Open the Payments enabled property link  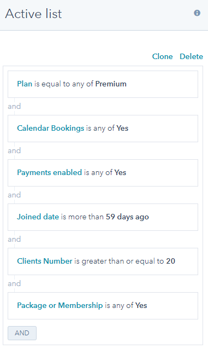50,172
